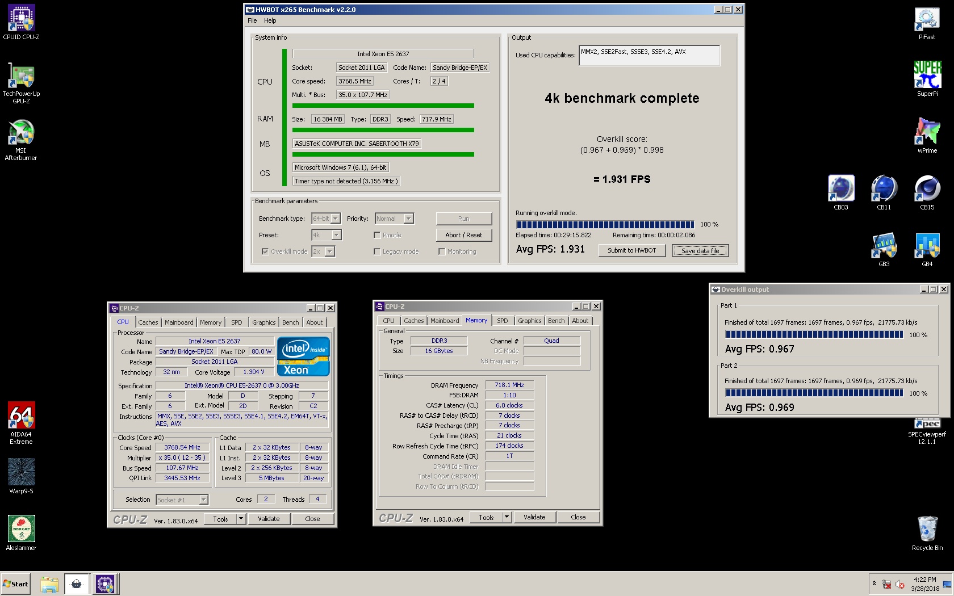Screen dimensions: 954x596
Task: Click Submit to HWBOT button
Action: (x=632, y=250)
